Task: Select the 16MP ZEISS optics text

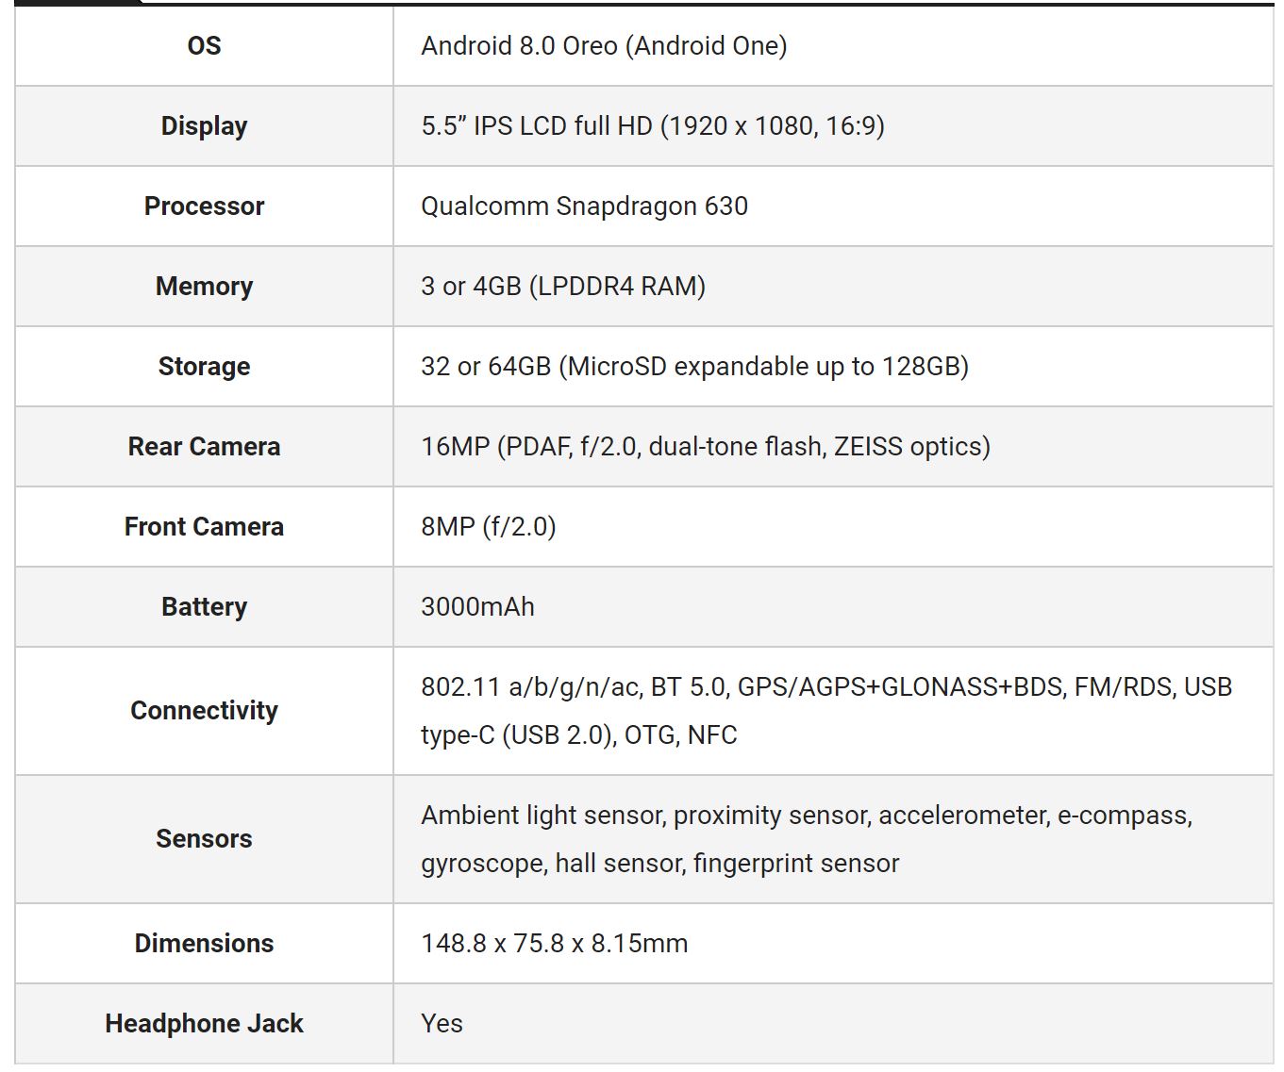Action: pyautogui.click(x=705, y=446)
